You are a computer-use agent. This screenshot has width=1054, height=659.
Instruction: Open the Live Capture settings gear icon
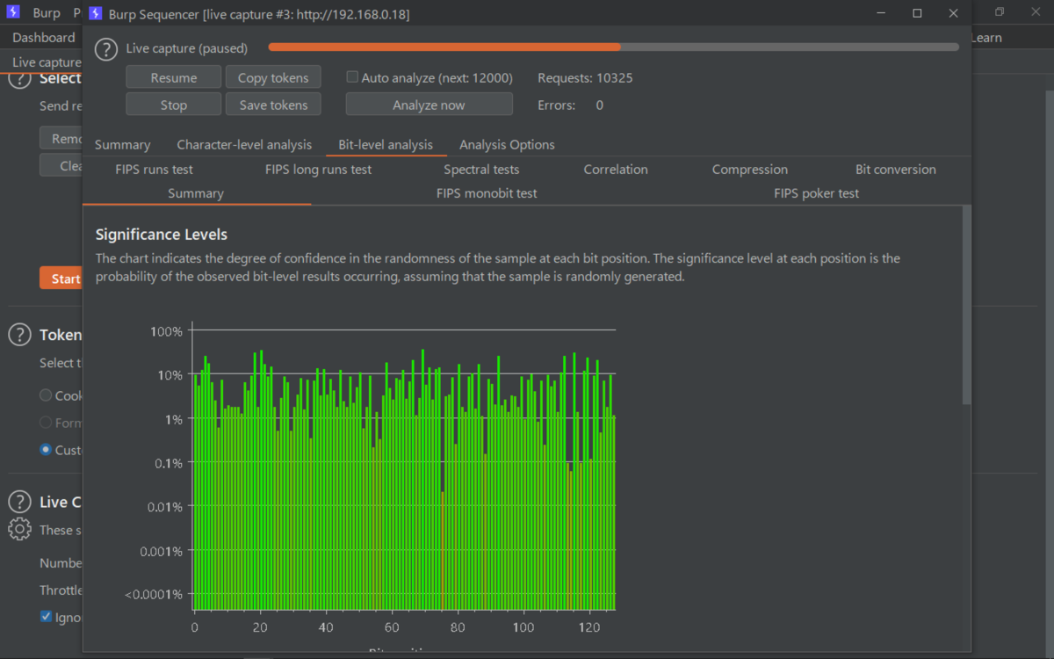[x=19, y=529]
